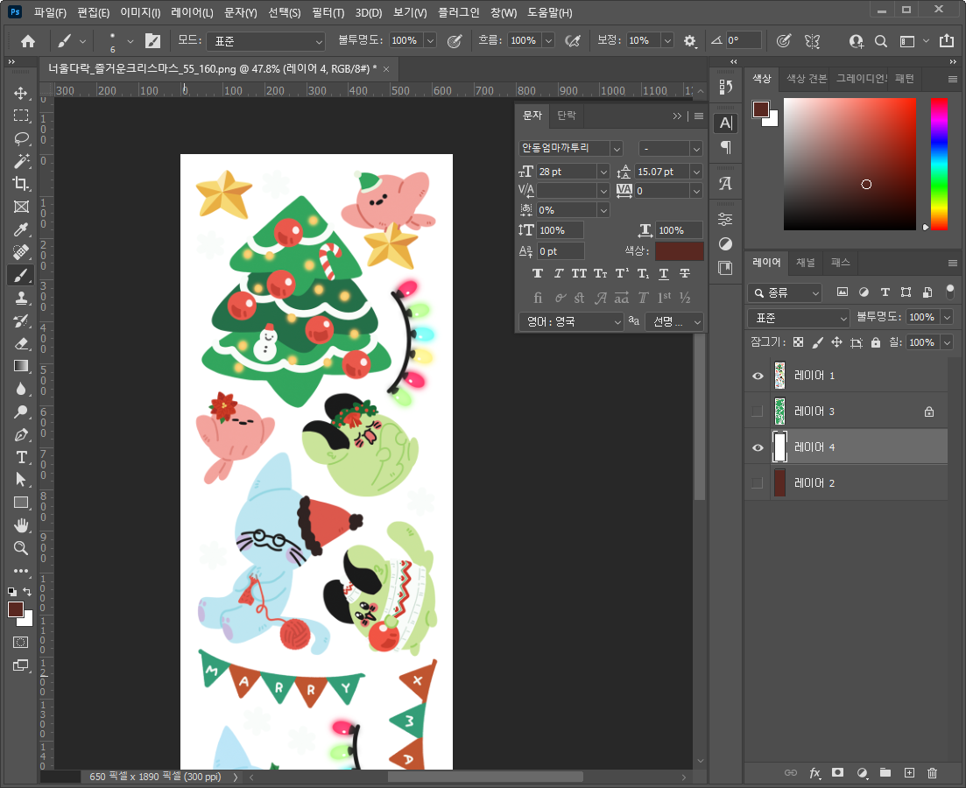This screenshot has height=788, width=966.
Task: Toggle lock transparent pixels
Action: pyautogui.click(x=799, y=342)
